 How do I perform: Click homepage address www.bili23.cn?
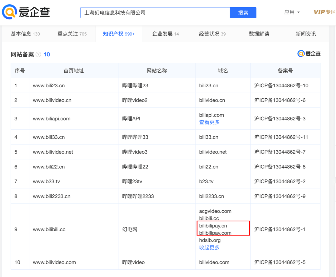(49, 86)
